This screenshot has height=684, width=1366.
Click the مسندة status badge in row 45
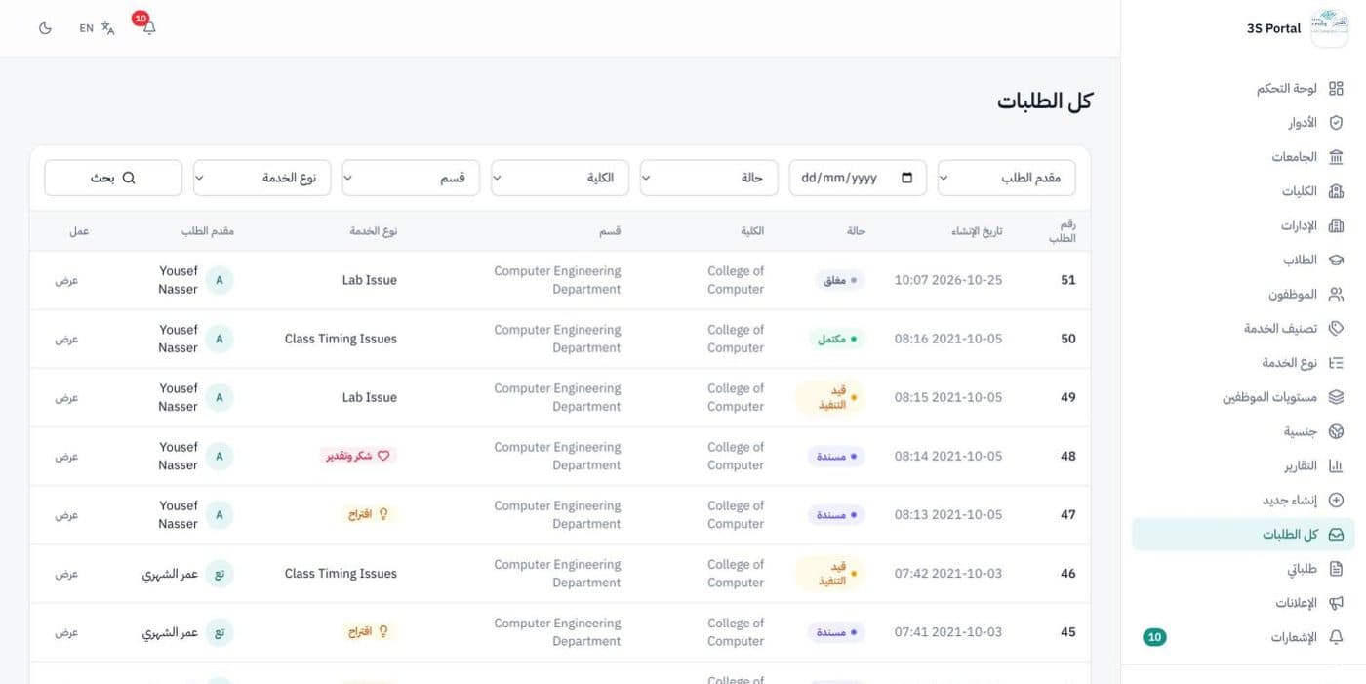836,632
